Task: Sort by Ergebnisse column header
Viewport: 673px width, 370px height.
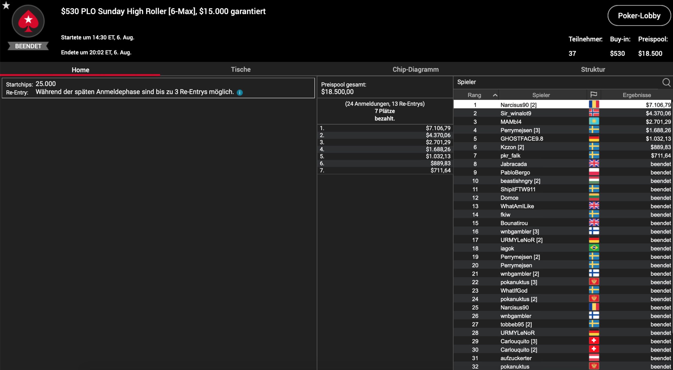Action: [x=636, y=95]
